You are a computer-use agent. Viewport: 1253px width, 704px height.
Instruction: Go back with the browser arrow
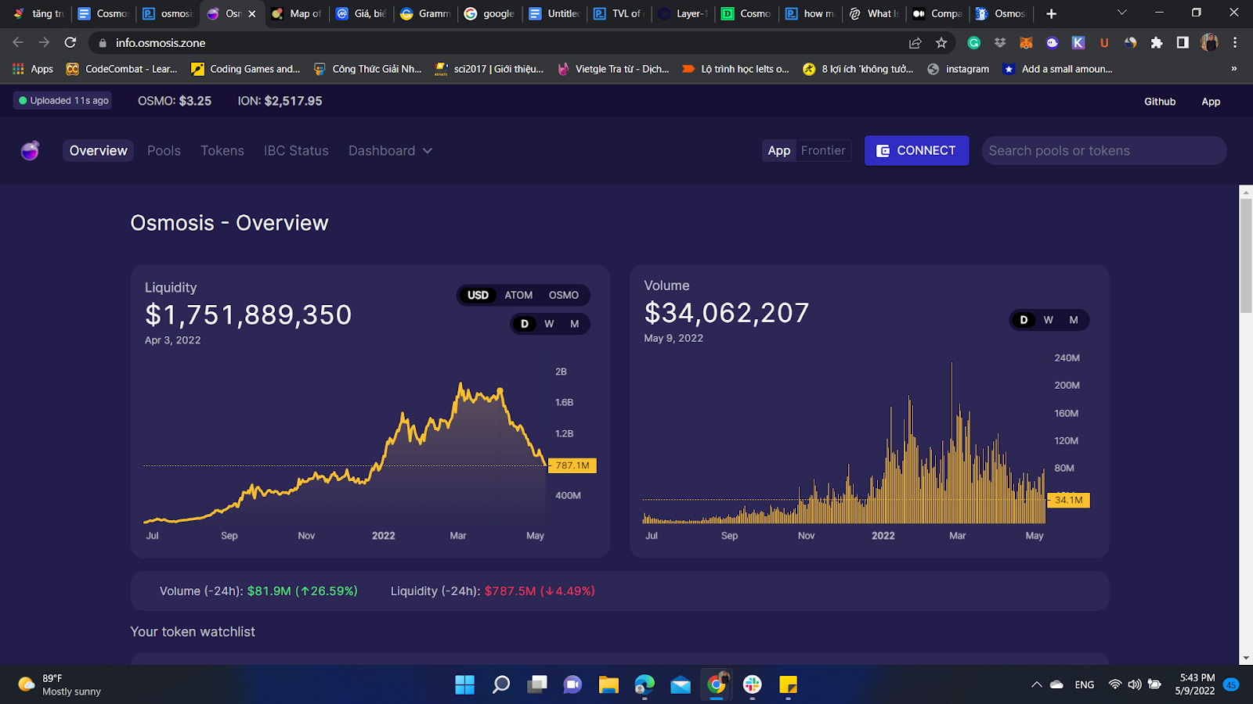(x=18, y=42)
